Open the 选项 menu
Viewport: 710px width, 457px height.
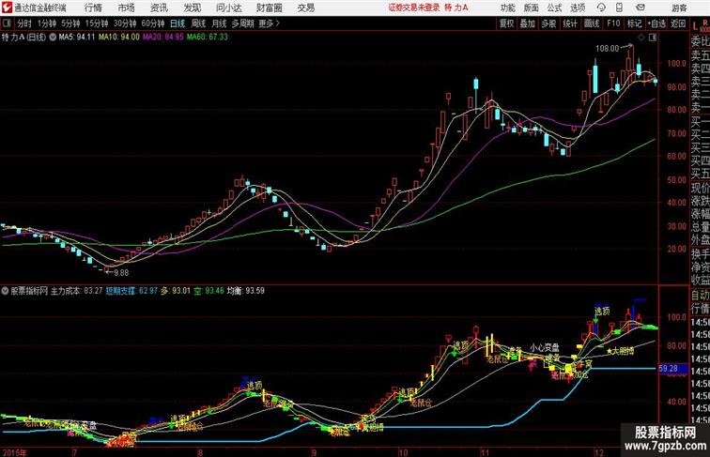(x=578, y=8)
